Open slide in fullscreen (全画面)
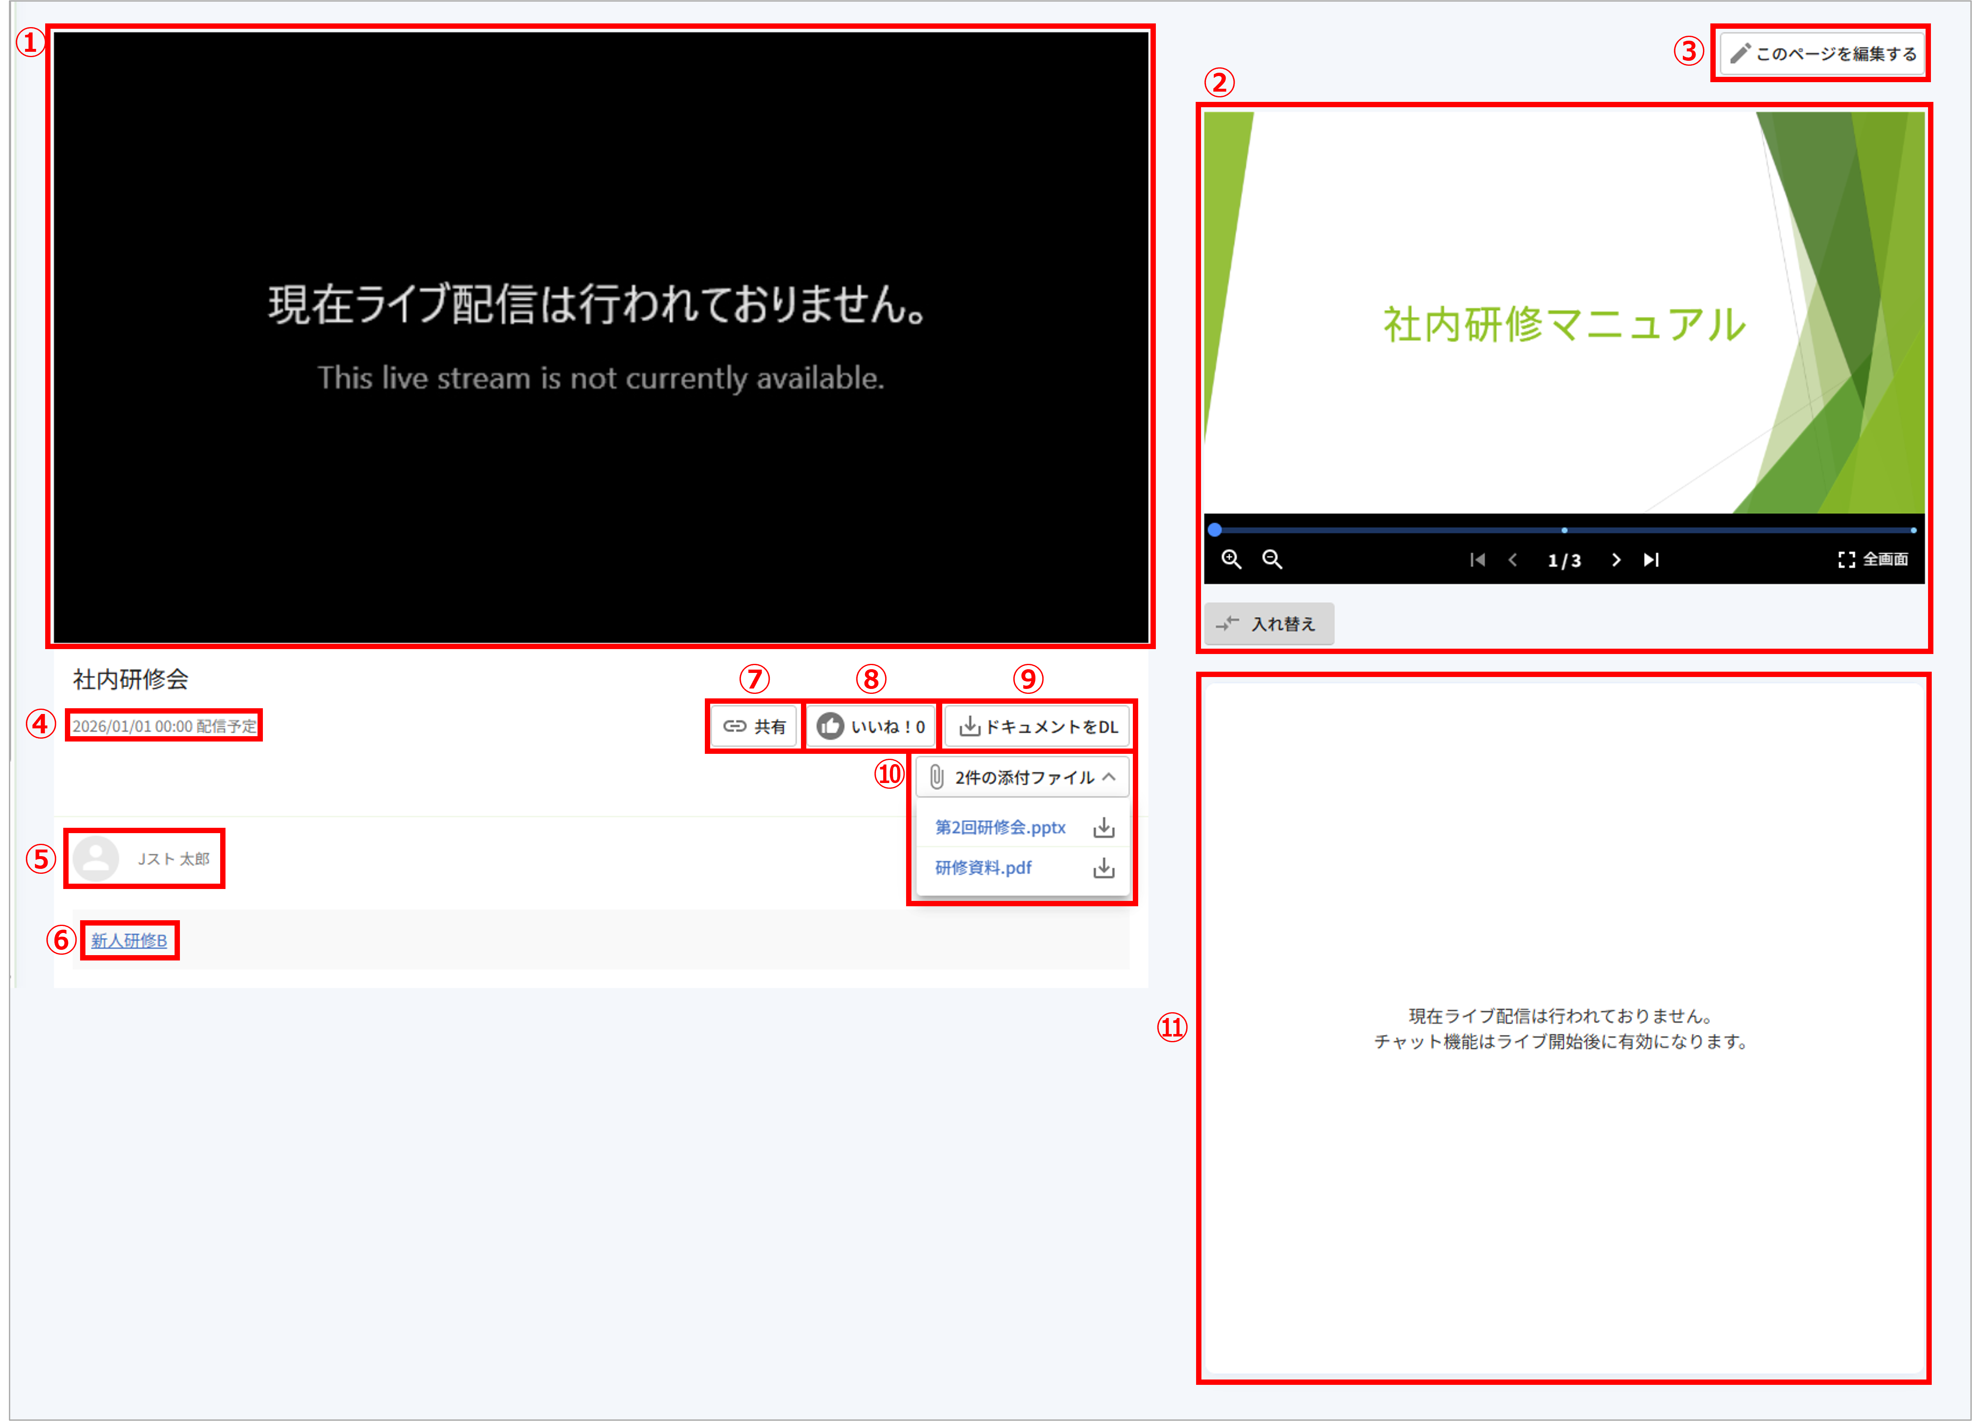Image resolution: width=1972 pixels, height=1421 pixels. coord(1872,559)
